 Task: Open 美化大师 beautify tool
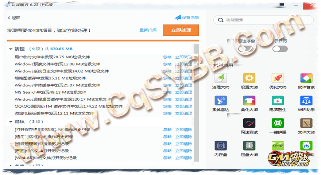click(249, 104)
